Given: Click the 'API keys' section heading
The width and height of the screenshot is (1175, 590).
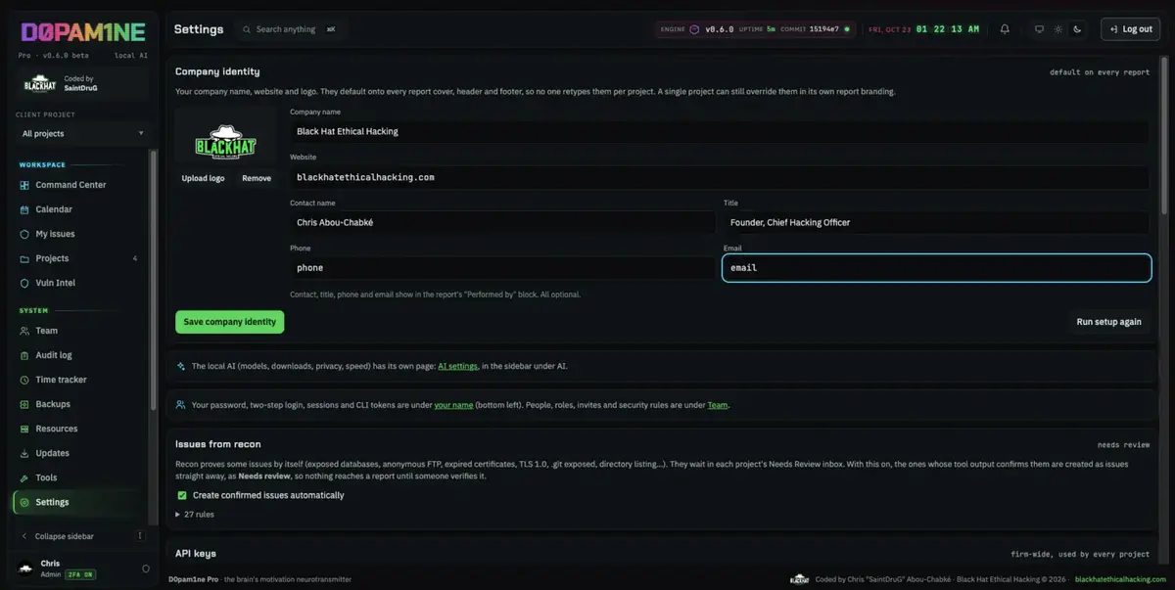Looking at the screenshot, I should tap(196, 553).
